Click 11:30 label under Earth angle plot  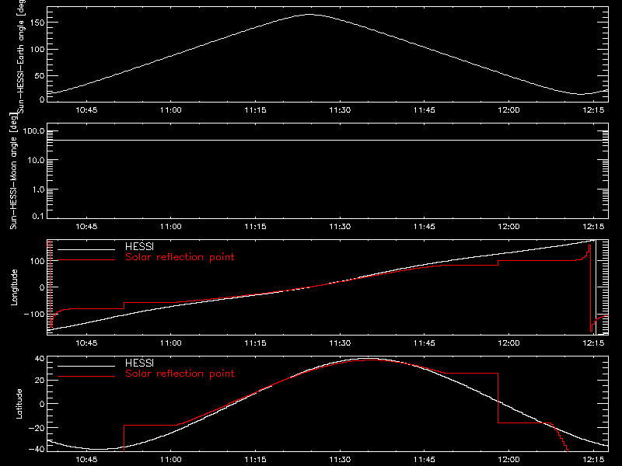click(x=340, y=110)
